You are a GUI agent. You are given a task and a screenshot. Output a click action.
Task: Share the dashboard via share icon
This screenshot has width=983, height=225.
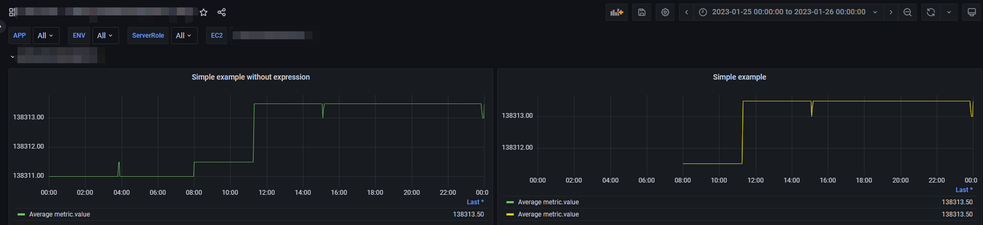click(222, 12)
